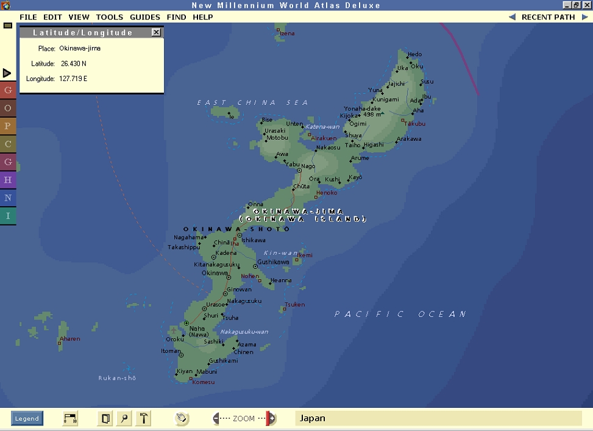Click the ruler measuring tool icon
The height and width of the screenshot is (431, 593).
click(x=70, y=418)
